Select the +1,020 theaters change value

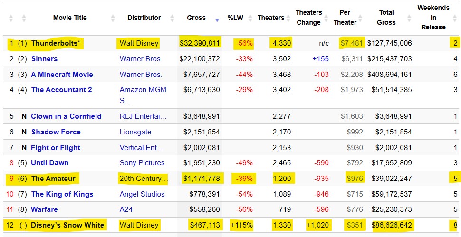tap(317, 225)
